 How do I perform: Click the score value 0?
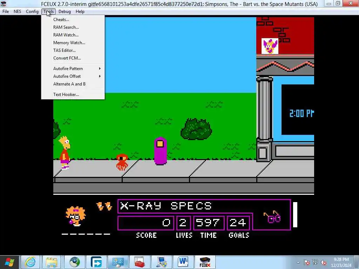pyautogui.click(x=167, y=222)
